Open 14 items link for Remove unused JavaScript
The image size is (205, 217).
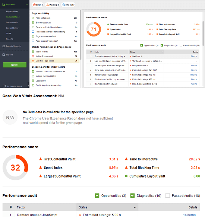coord(189,215)
